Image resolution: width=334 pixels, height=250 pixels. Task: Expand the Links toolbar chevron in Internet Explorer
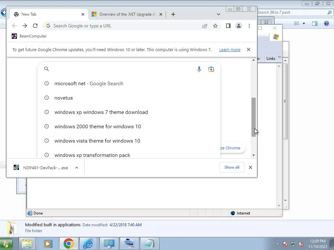click(x=279, y=57)
